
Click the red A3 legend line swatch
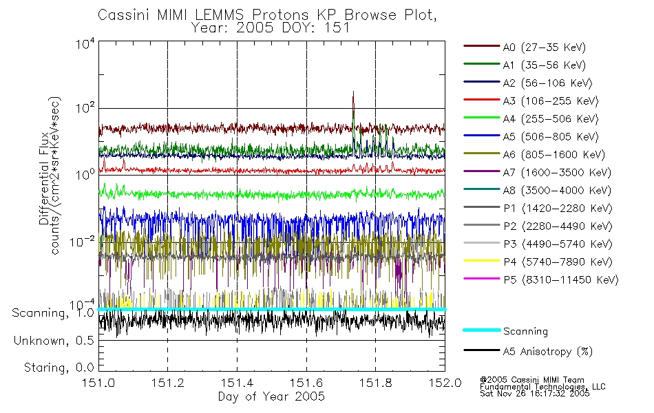tap(482, 100)
